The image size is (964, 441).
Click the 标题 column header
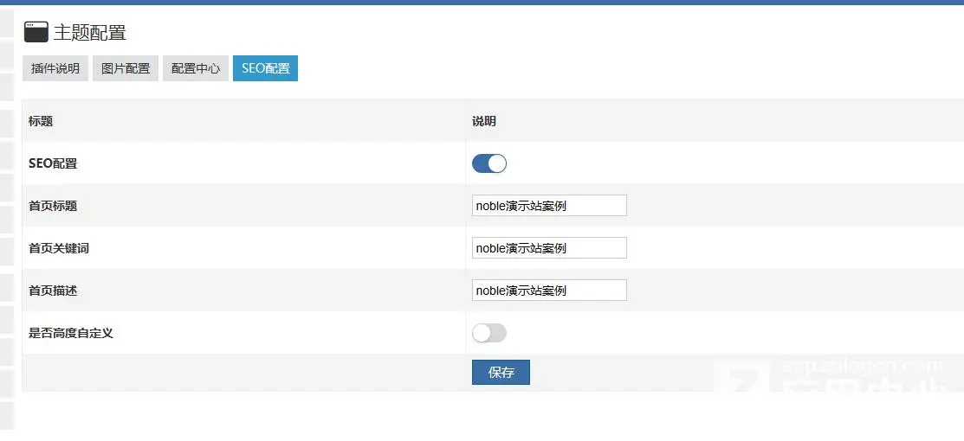click(x=41, y=121)
